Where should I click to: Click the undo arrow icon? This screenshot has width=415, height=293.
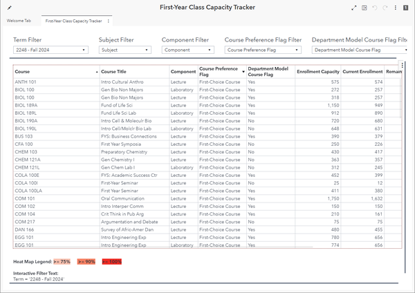(x=374, y=8)
